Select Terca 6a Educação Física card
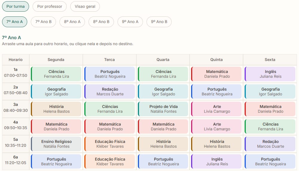The width and height of the screenshot is (299, 171). click(x=110, y=161)
